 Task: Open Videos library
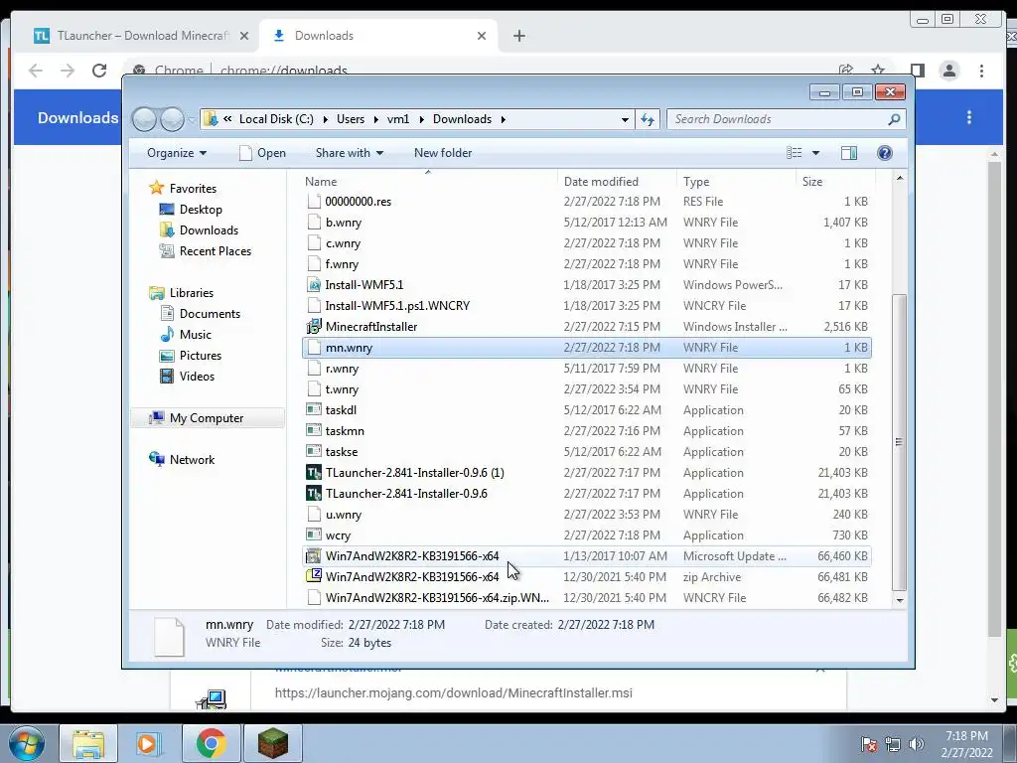click(197, 377)
